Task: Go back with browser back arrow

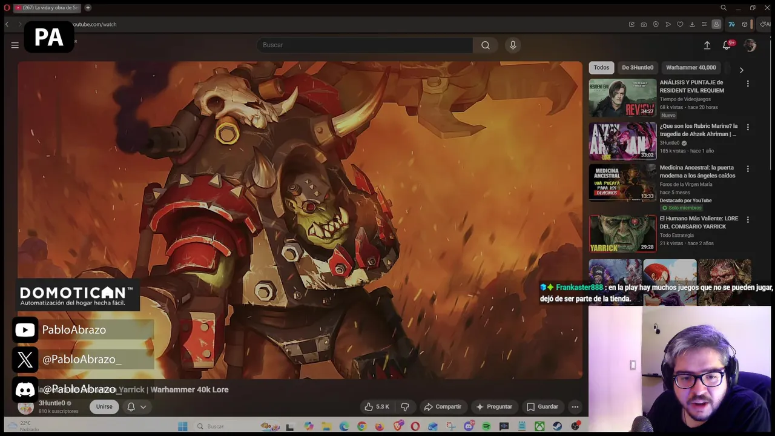Action: pyautogui.click(x=7, y=24)
